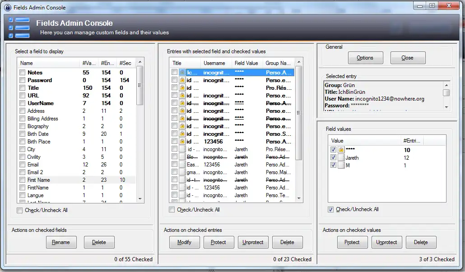Toggle Check/Uncheck All under the fields list
Viewport: 465px width, 272px height.
click(19, 210)
